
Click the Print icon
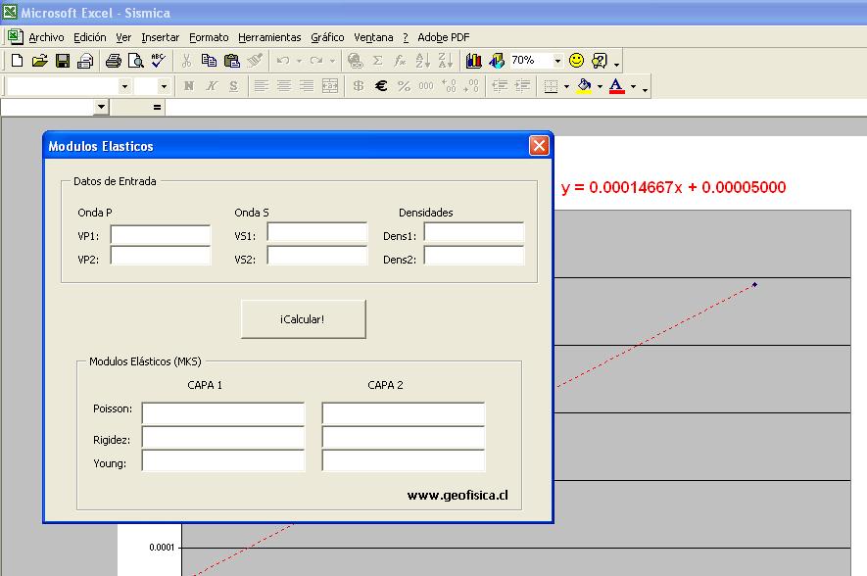(x=114, y=61)
